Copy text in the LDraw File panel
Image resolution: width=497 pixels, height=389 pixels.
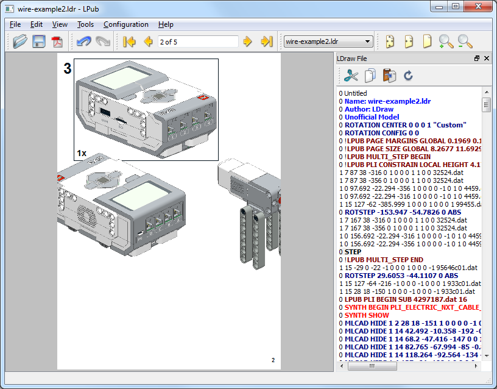(x=370, y=76)
